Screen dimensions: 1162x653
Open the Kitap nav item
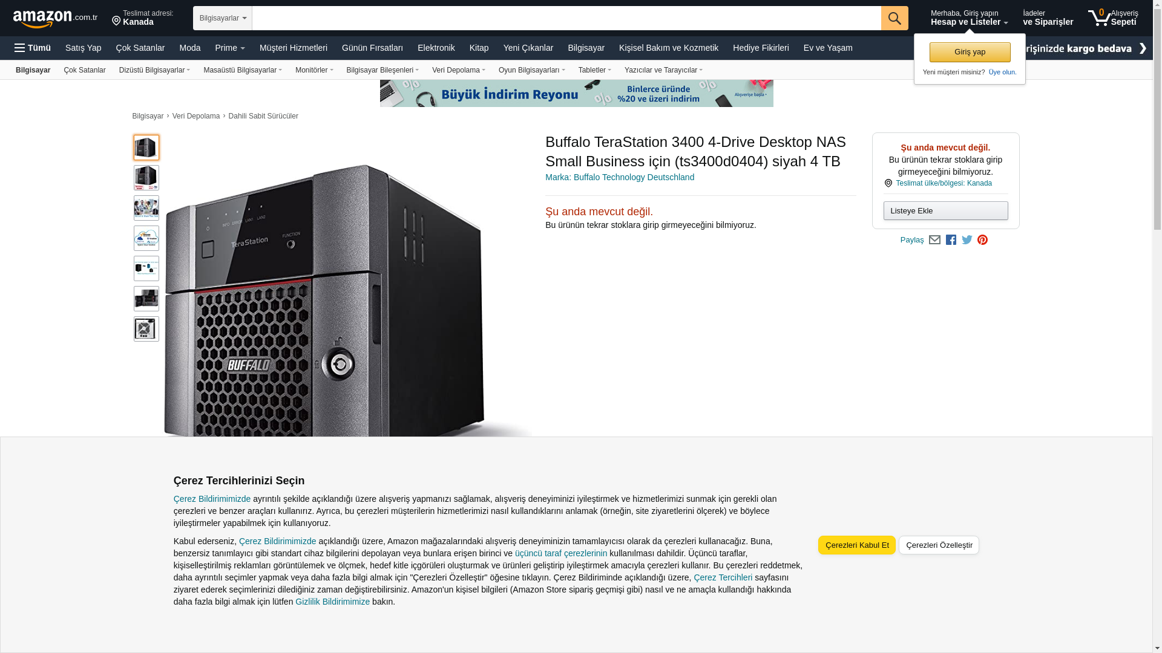[x=479, y=48]
